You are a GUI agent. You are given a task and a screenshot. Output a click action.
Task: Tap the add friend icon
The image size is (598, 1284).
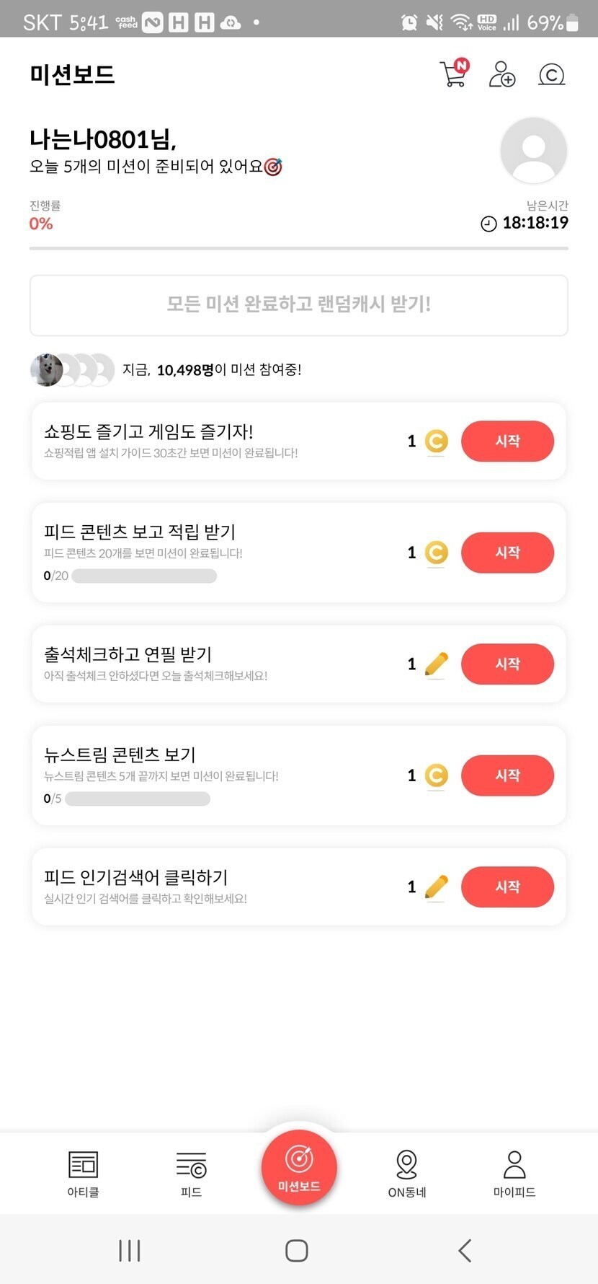502,74
